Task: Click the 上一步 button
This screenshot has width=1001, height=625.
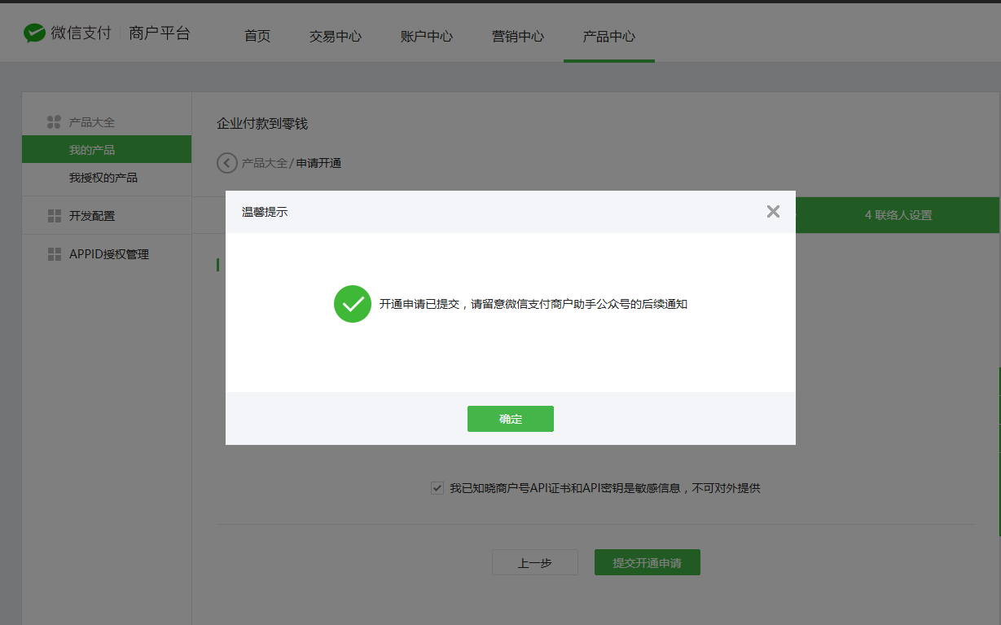Action: click(535, 562)
